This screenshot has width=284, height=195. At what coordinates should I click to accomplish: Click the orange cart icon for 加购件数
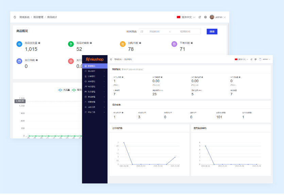point(122,44)
